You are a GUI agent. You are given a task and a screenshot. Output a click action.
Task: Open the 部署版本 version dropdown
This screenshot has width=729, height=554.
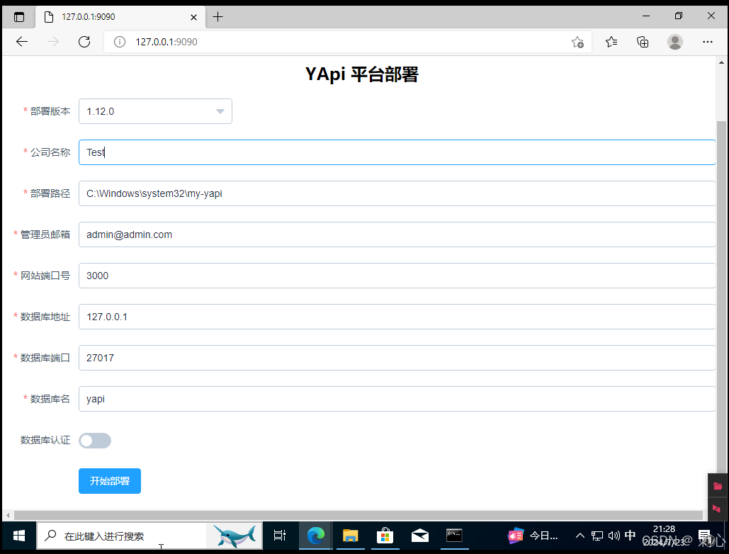(x=154, y=111)
